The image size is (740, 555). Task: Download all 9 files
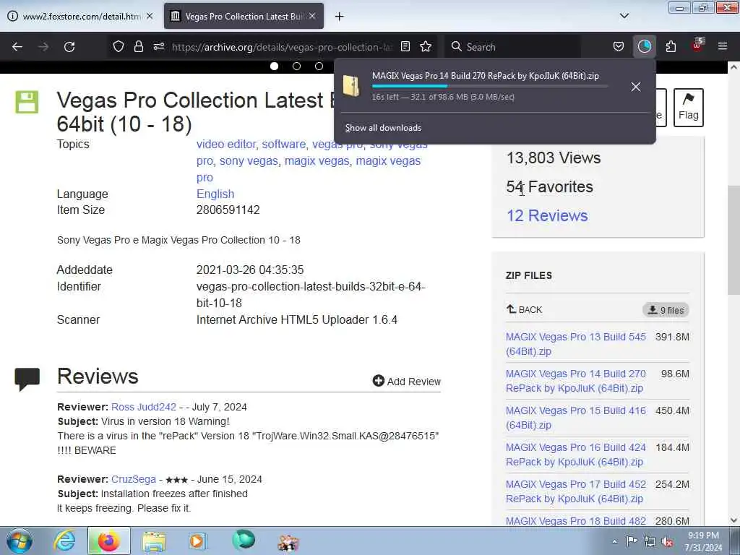(666, 310)
